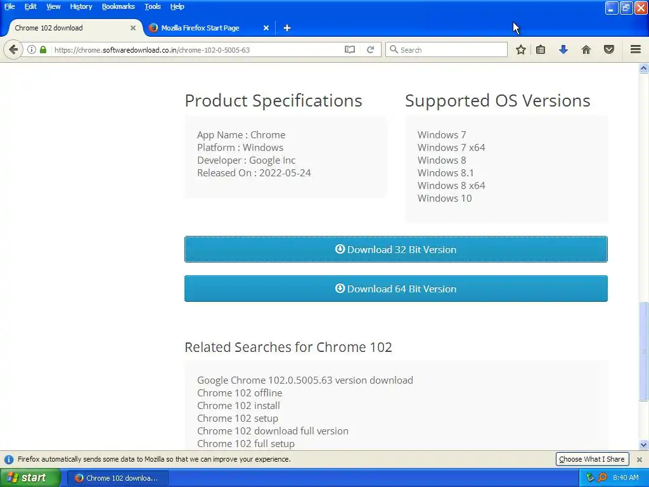
Task: Show your bookmarks list icon
Action: tap(541, 49)
